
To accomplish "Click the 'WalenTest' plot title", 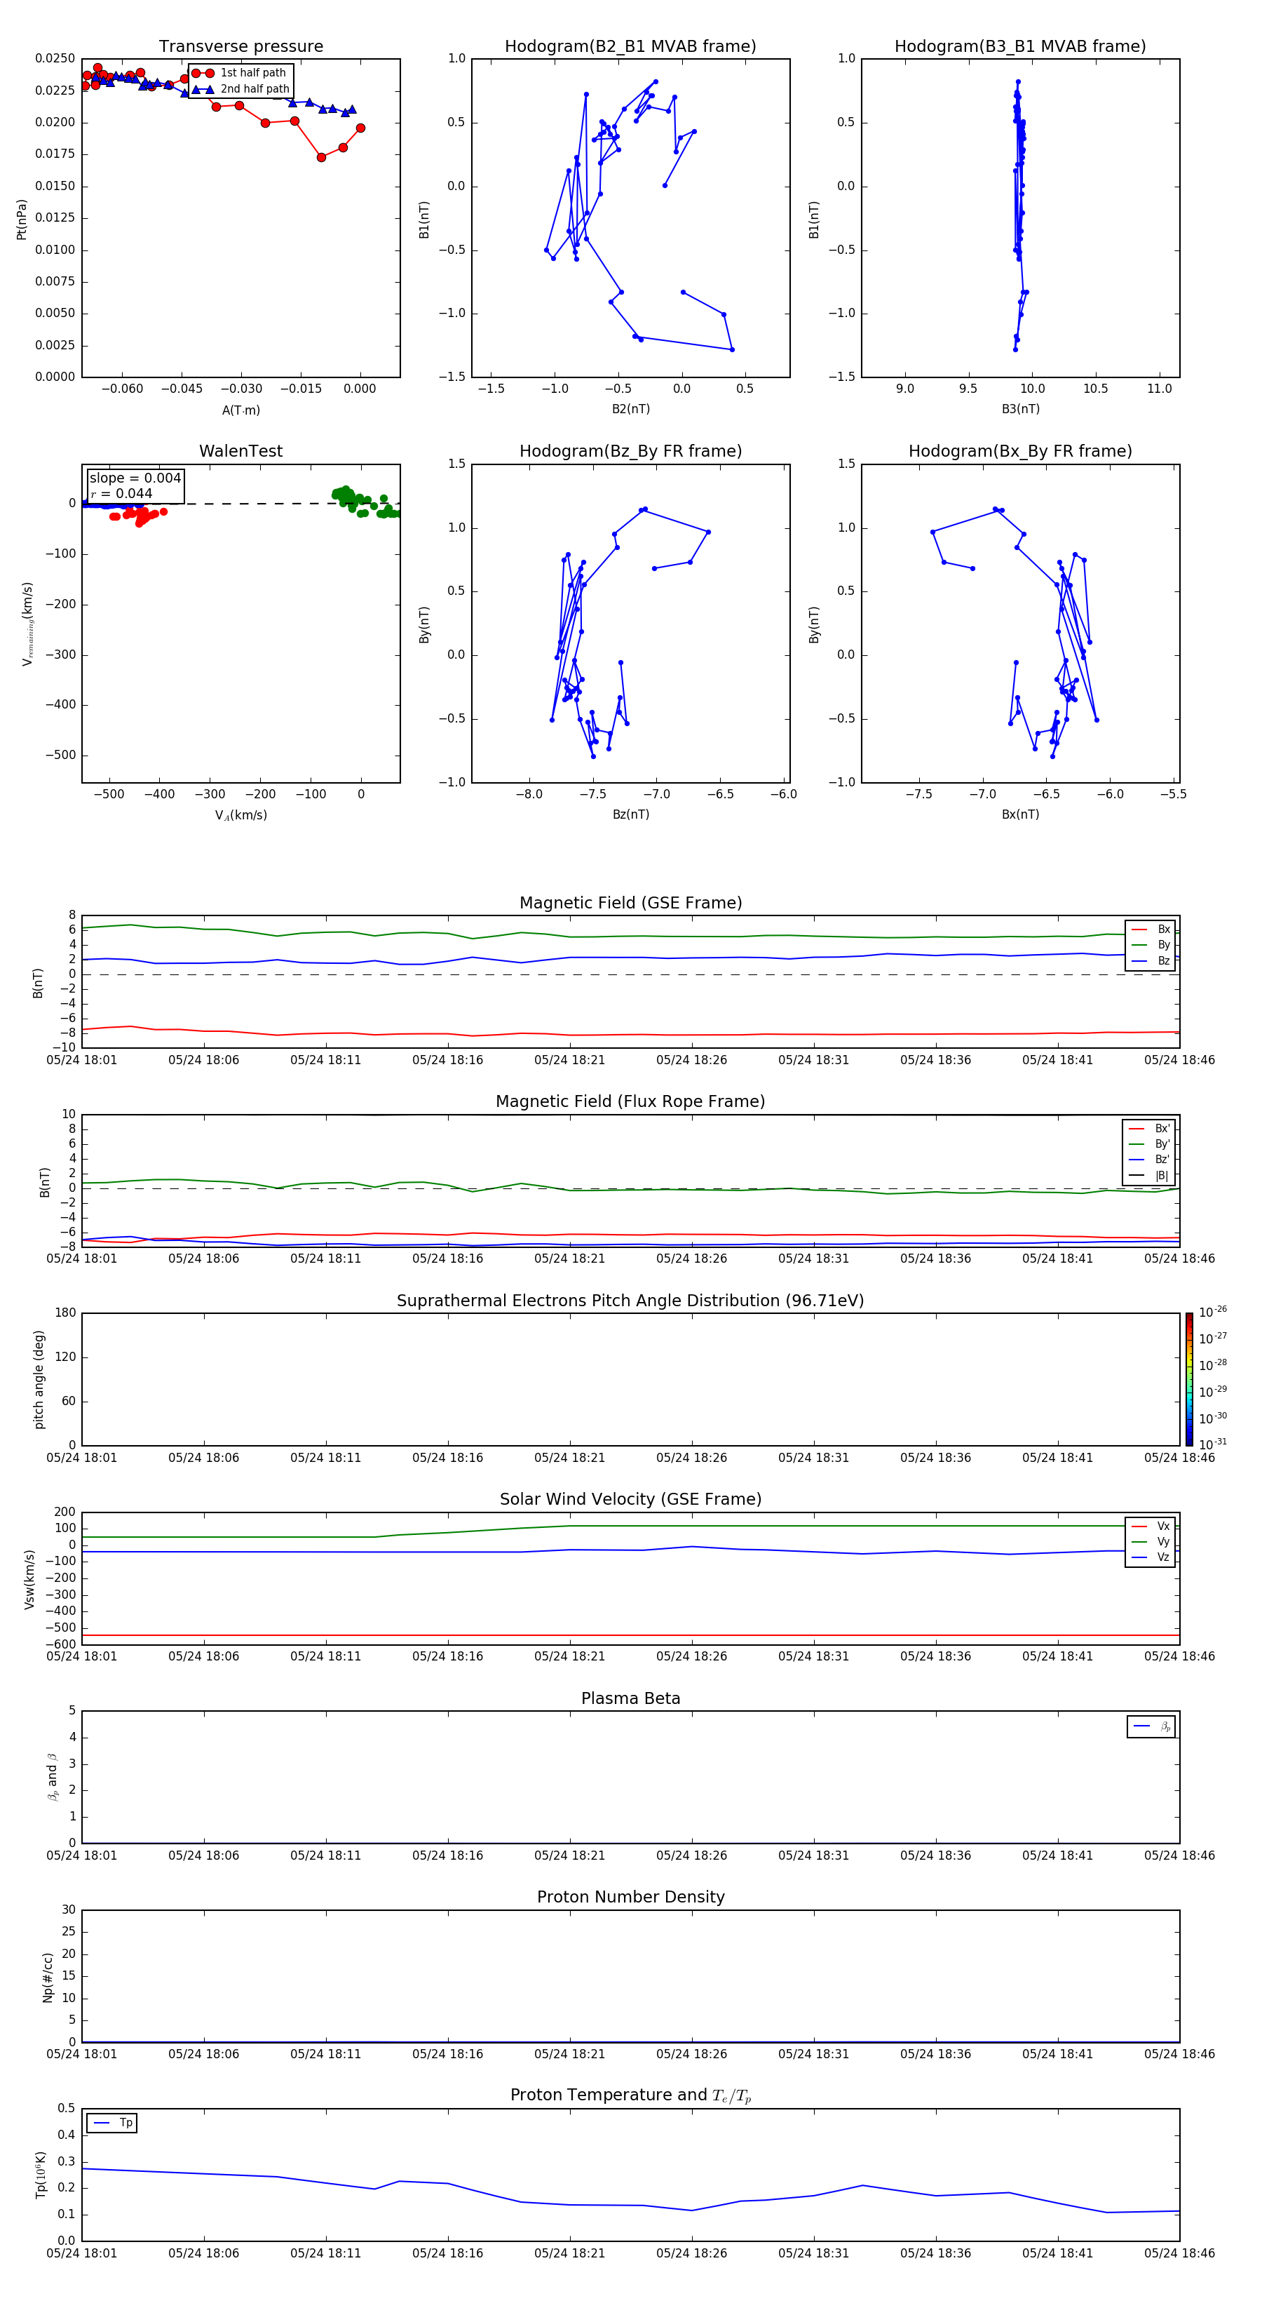I will pyautogui.click(x=240, y=451).
